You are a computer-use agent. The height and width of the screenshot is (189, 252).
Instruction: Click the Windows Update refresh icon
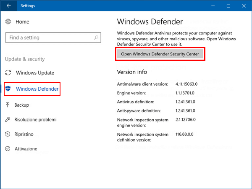click(x=8, y=73)
